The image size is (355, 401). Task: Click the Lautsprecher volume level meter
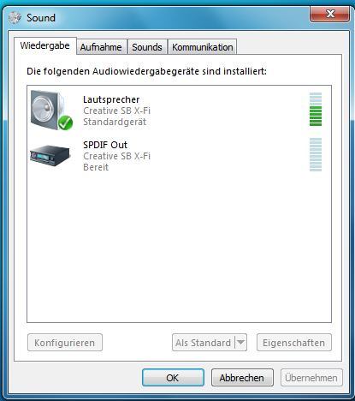click(316, 109)
